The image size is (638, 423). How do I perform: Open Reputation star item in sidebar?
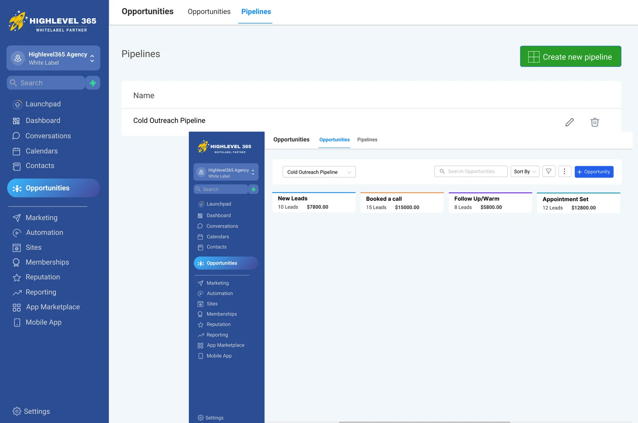43,277
